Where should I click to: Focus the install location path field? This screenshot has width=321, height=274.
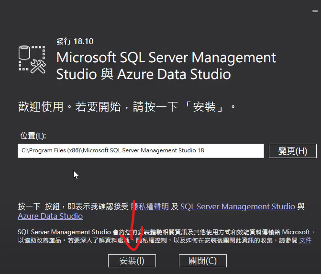pyautogui.click(x=141, y=151)
